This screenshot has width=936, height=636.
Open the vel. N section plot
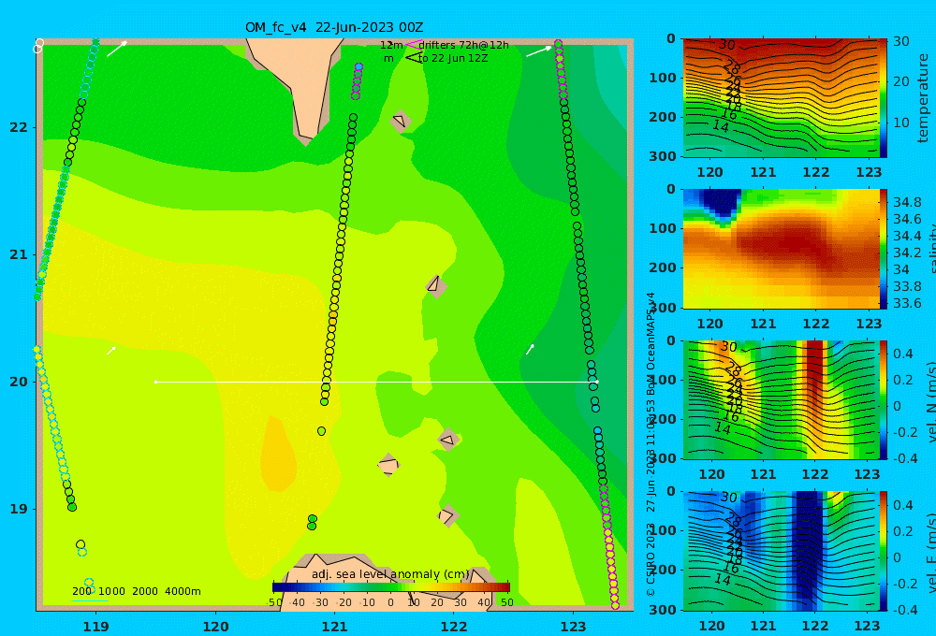781,399
